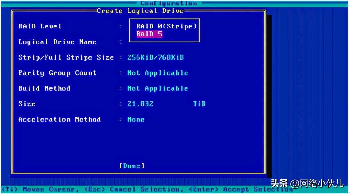Click Build Method's Not Applicable value
Viewport: 350px width, 194px height.
[158, 89]
